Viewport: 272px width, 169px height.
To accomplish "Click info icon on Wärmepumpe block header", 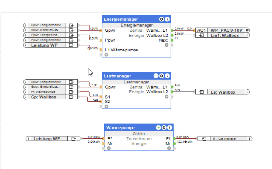I will (x=170, y=127).
